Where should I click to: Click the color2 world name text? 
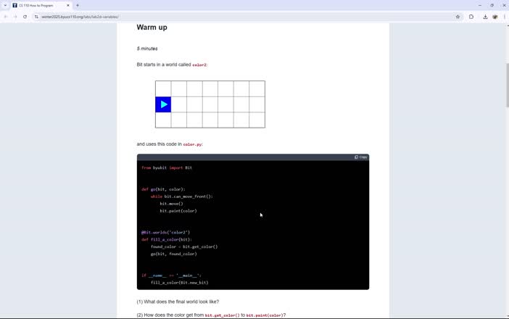tap(199, 65)
